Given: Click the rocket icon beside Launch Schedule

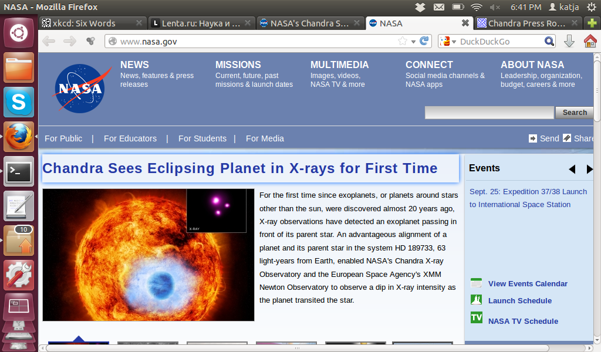Looking at the screenshot, I should [476, 300].
